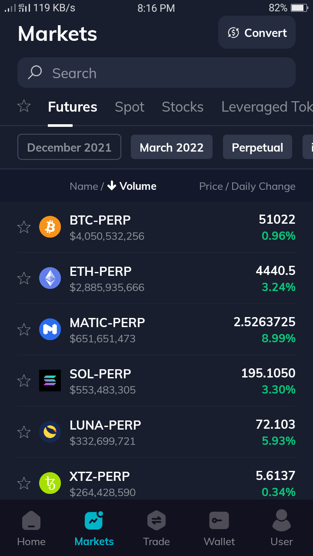Focus the Search markets field

click(156, 73)
